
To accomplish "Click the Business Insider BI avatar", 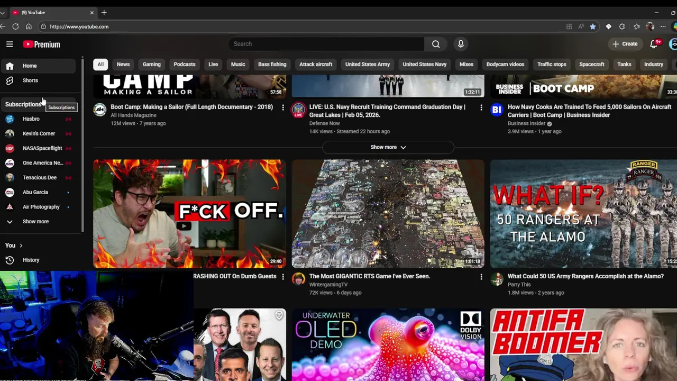I will coord(497,110).
